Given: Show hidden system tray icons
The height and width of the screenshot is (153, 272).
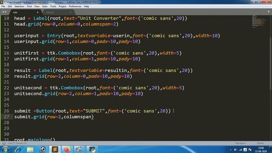Looking at the screenshot, I should (230, 150).
